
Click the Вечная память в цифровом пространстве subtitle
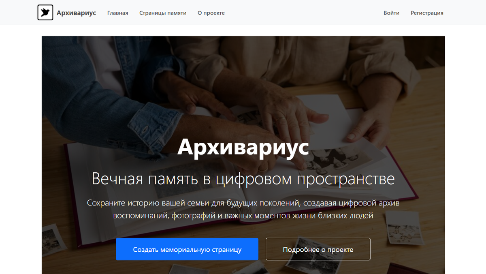[x=243, y=179]
